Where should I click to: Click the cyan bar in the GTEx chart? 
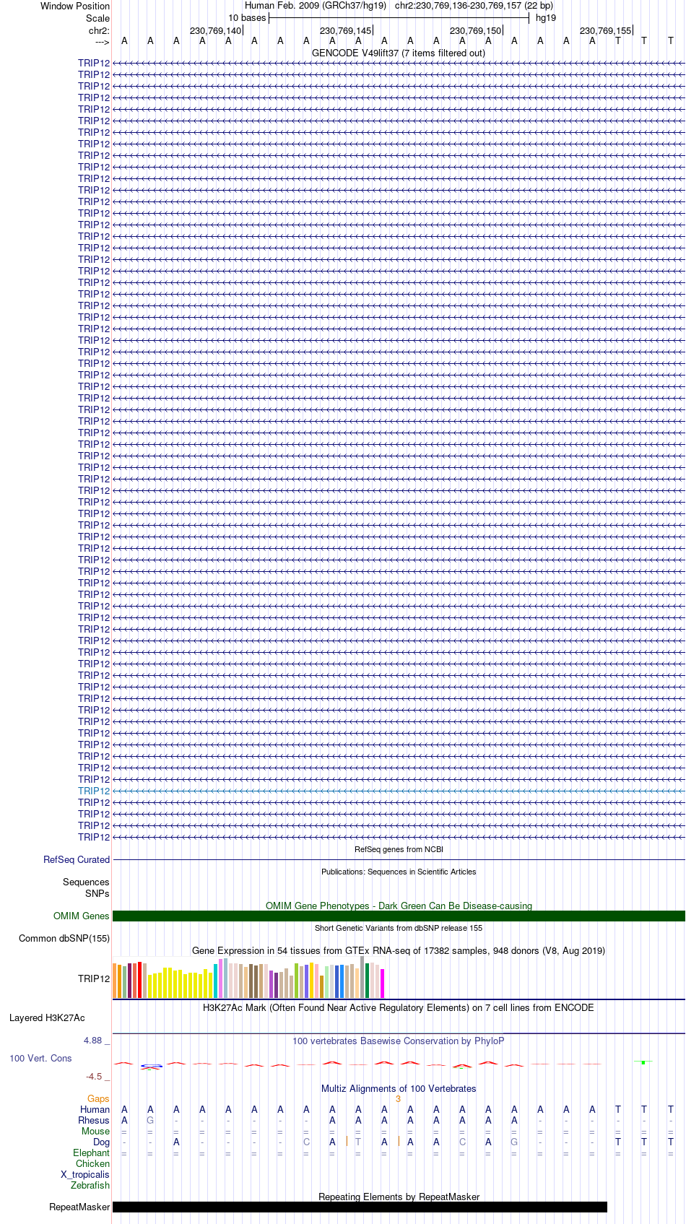tap(215, 981)
